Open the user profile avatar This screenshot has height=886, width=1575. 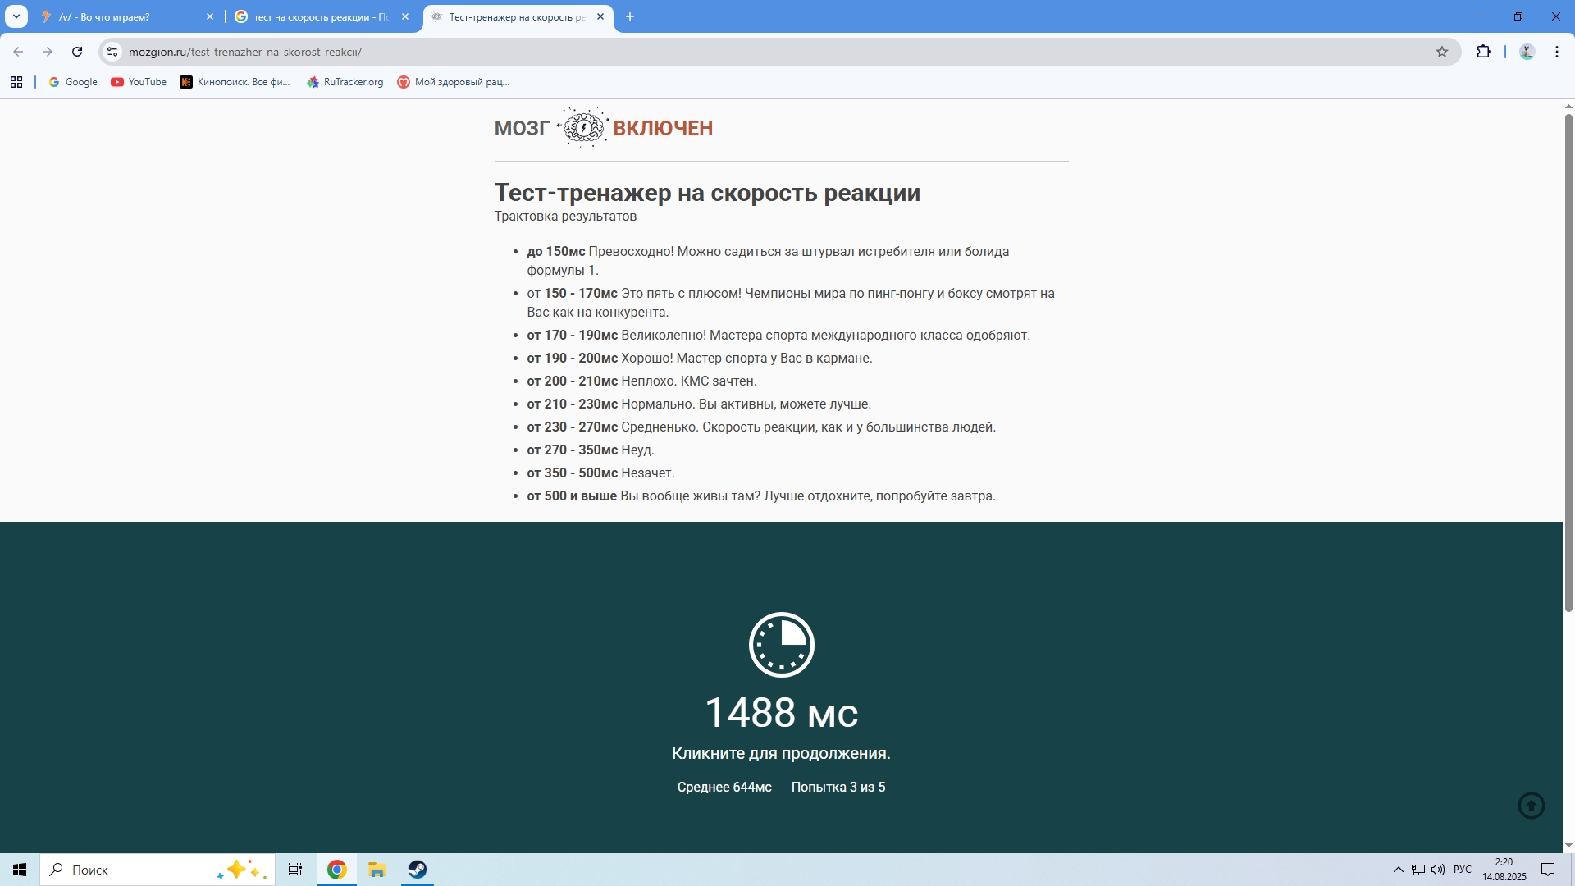point(1527,52)
